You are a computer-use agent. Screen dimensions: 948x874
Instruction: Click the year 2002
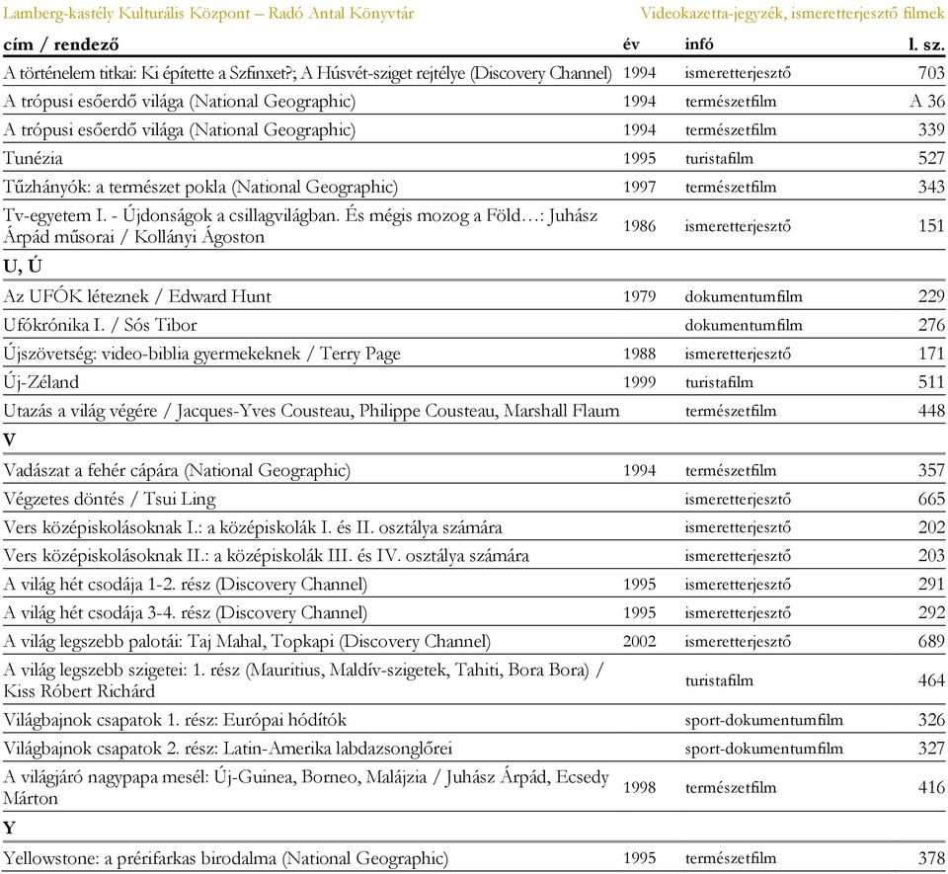click(x=639, y=641)
